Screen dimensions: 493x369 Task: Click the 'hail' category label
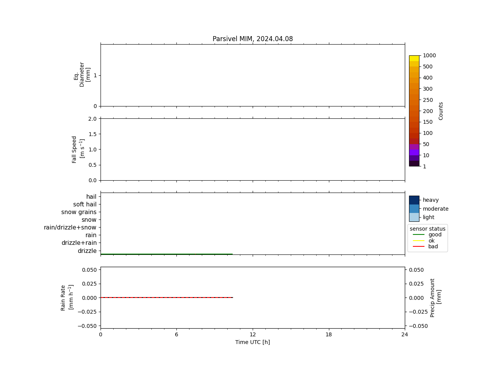91,197
